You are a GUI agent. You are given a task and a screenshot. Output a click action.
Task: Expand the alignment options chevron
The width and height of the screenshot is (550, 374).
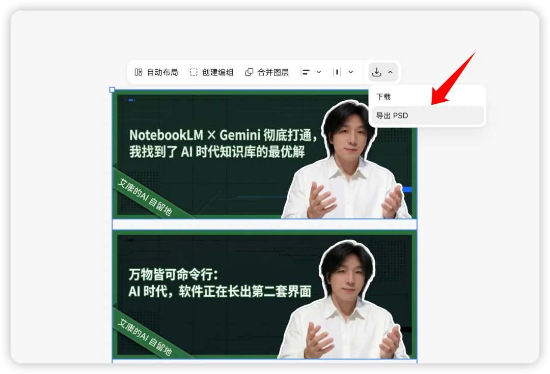tap(318, 72)
